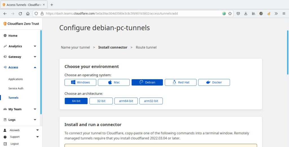This screenshot has height=147, width=289.
Task: Click the browser Forward arrow
Action: pyautogui.click(x=12, y=14)
